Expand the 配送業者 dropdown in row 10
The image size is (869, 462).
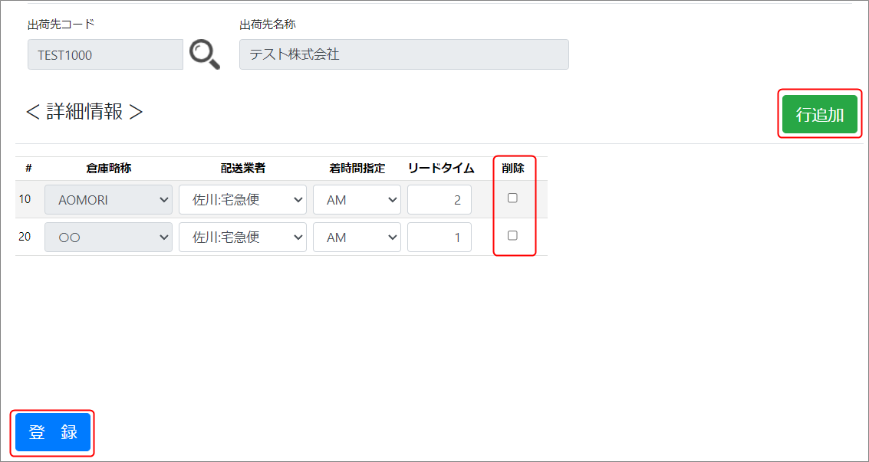click(242, 200)
